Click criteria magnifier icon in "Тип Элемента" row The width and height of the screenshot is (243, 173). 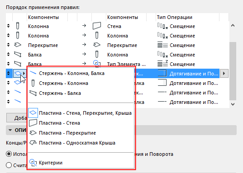tap(97, 64)
